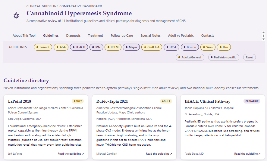Toggle the UCSF guideline chip
The width and height of the screenshot is (267, 161).
click(x=171, y=47)
